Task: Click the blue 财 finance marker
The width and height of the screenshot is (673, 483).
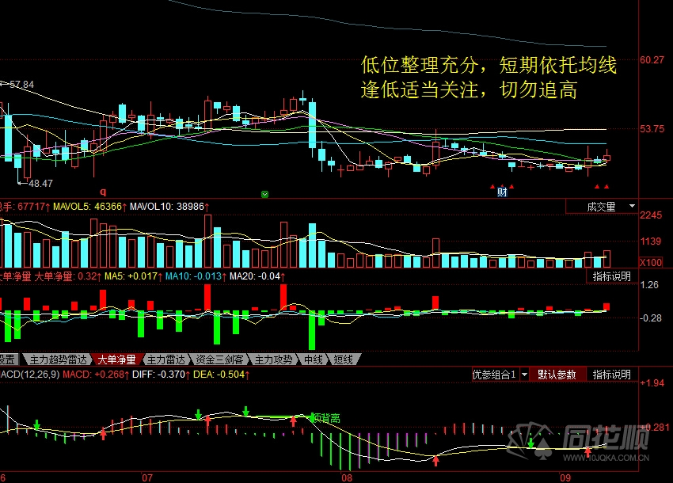Action: (x=501, y=192)
